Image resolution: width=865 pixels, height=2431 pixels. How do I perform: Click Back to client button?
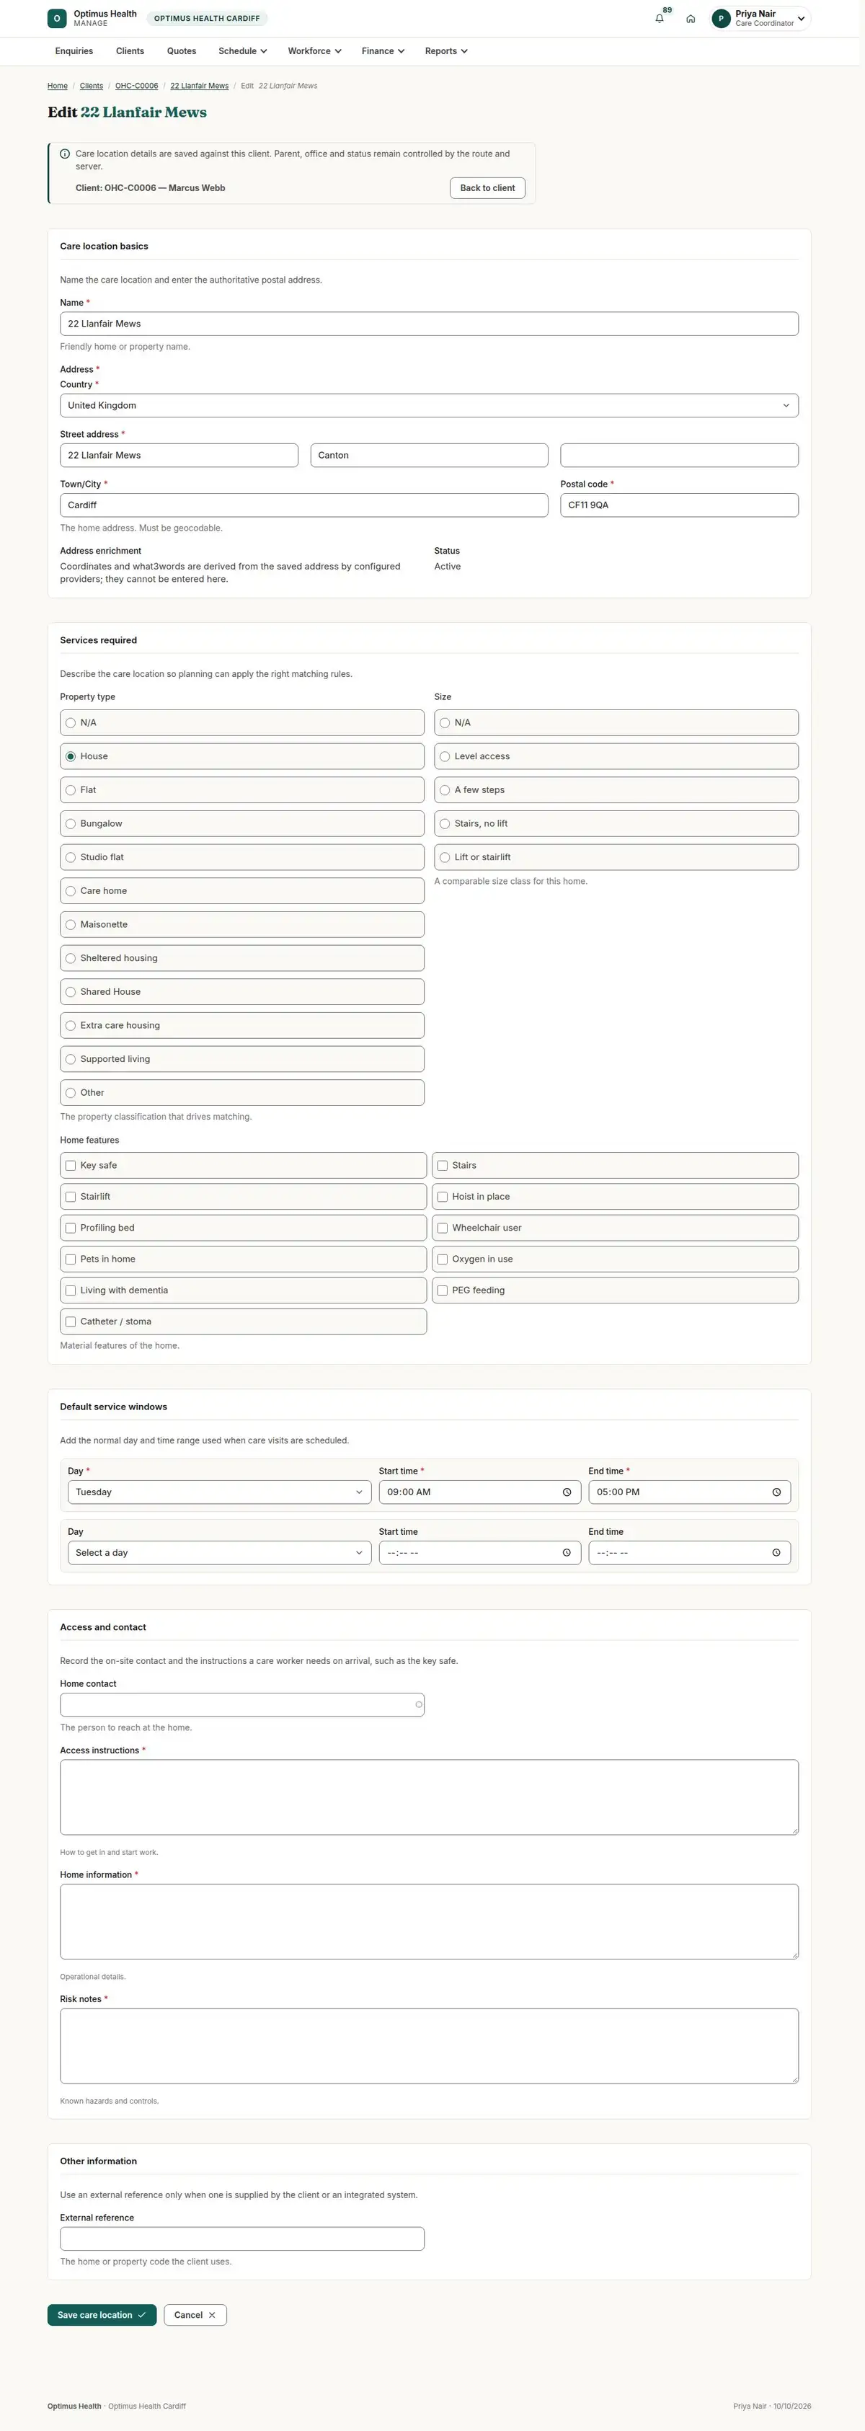point(488,187)
